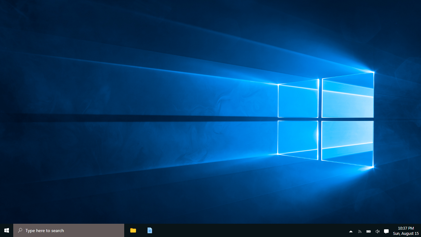Open the document app icon on the taskbar
Viewport: 421px width, 237px height.
tap(150, 230)
